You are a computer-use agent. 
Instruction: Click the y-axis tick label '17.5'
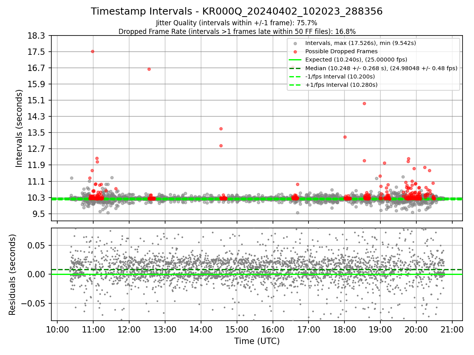pos(37,52)
